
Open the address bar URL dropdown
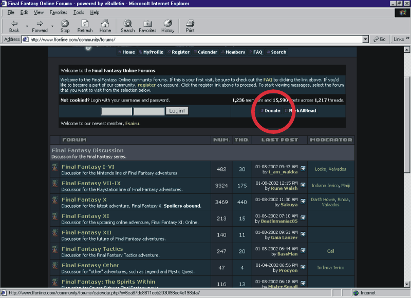365,39
